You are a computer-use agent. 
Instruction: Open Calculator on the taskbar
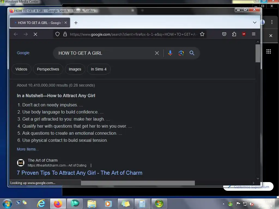[x=142, y=204]
